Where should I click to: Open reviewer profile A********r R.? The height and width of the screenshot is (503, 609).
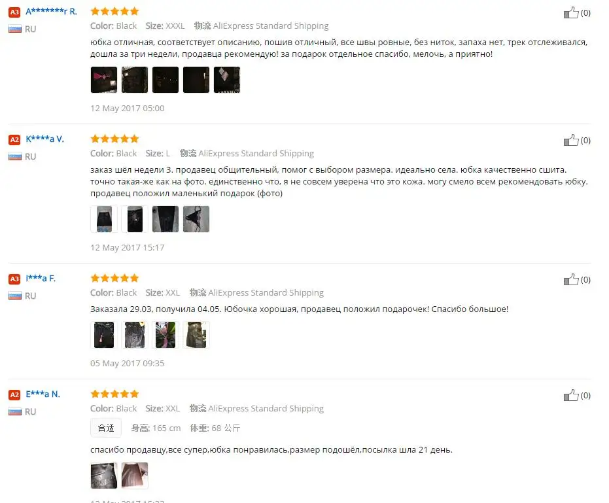pyautogui.click(x=51, y=11)
